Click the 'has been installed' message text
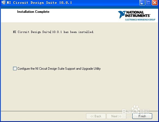This screenshot has height=122, width=159. pos(53,32)
